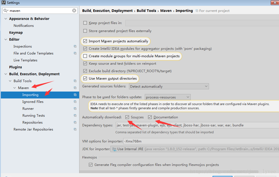Toggle Create IntelliJ IDEA modules for aggregator projects
The image size is (279, 177).
coord(85,49)
